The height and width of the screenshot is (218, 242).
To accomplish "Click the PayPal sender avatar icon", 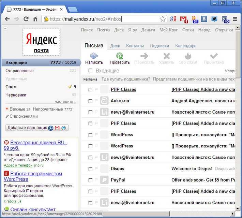I will [x=104, y=180].
